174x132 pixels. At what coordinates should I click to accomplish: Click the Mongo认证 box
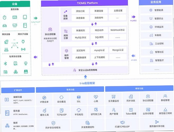pos(118,50)
